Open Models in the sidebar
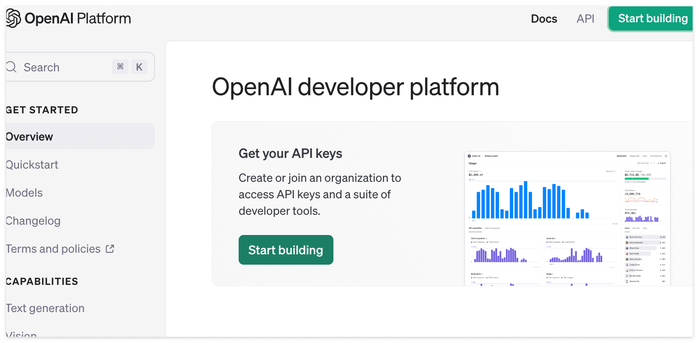Viewport: 699px width, 343px height. [x=24, y=193]
